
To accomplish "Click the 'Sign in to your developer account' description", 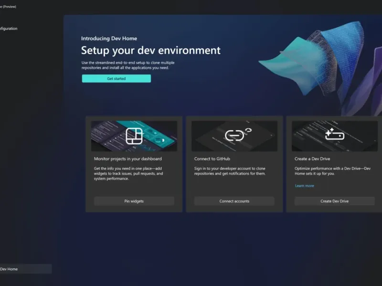I will point(230,171).
